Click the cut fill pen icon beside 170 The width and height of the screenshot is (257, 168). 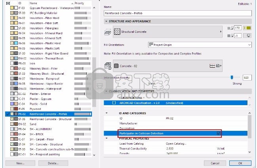point(230,28)
